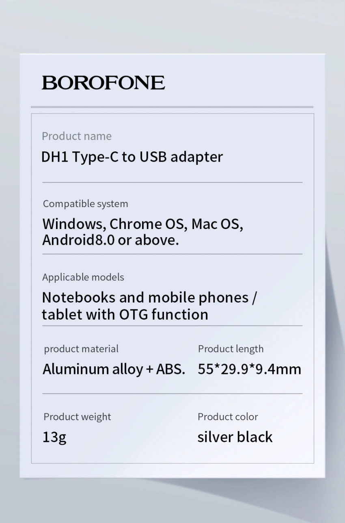Select the 'product material' label
The width and height of the screenshot is (345, 523).
point(81,349)
